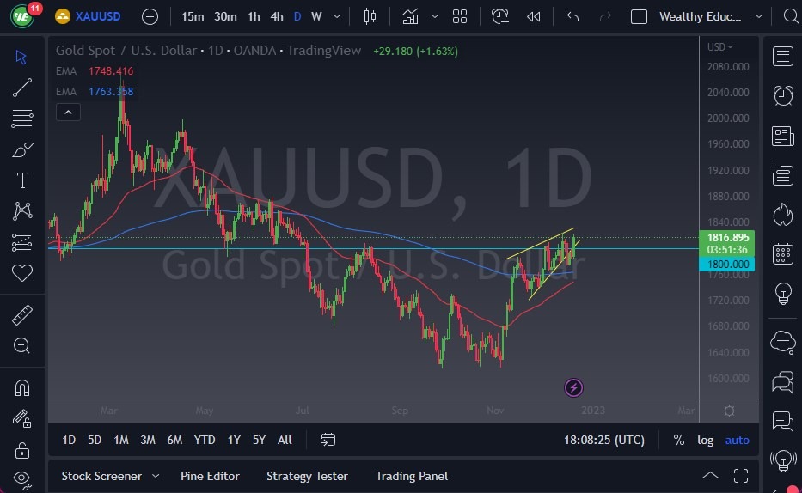The image size is (802, 493).
Task: Undo the last chart action
Action: pyautogui.click(x=572, y=17)
